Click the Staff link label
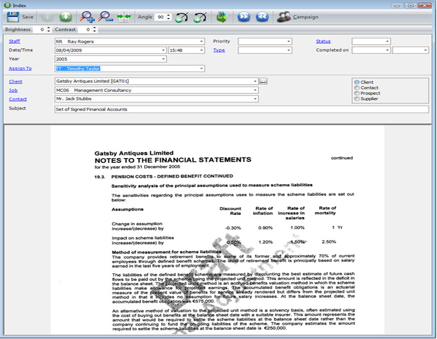Screen dimensions: 437x339 tap(15, 42)
